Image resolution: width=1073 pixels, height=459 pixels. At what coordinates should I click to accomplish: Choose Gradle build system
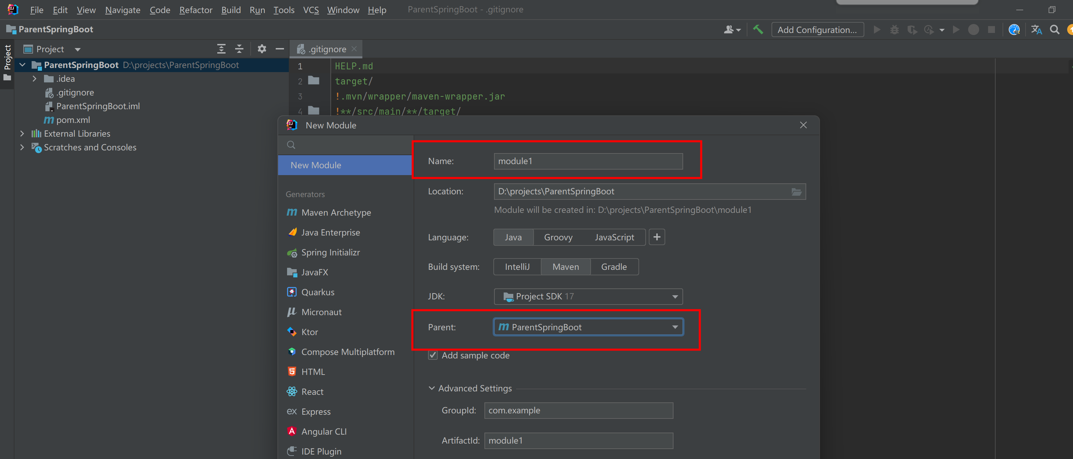(x=614, y=267)
